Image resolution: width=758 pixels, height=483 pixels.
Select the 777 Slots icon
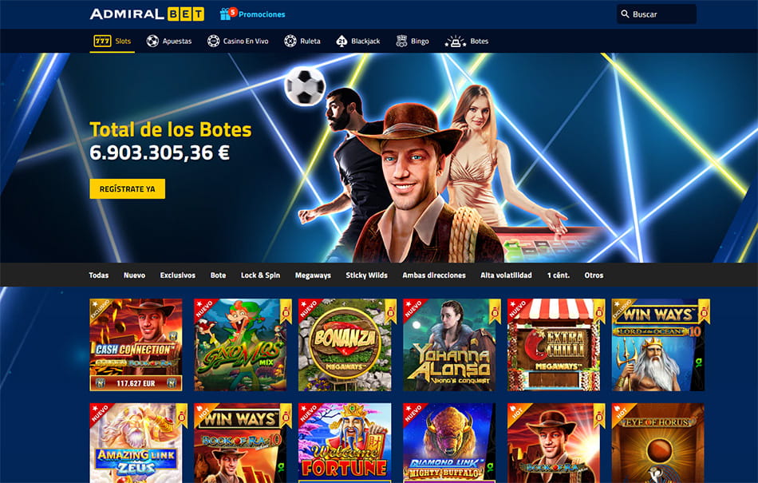click(102, 41)
